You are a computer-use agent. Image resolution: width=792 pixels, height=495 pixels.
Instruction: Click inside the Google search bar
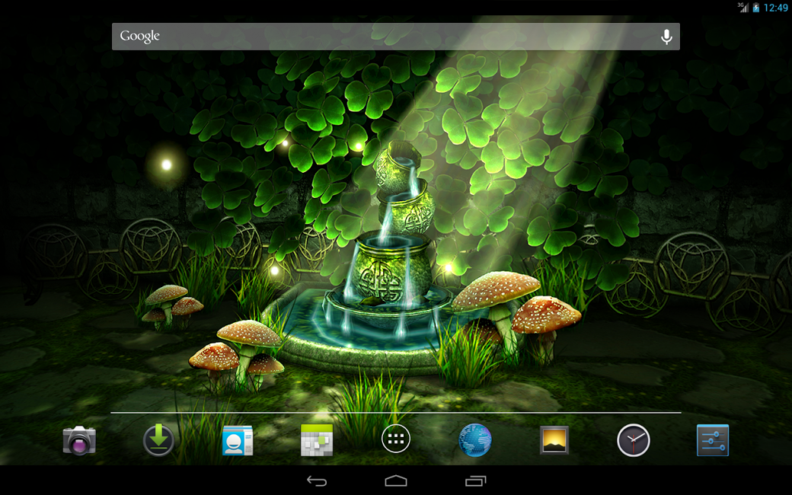pyautogui.click(x=395, y=37)
